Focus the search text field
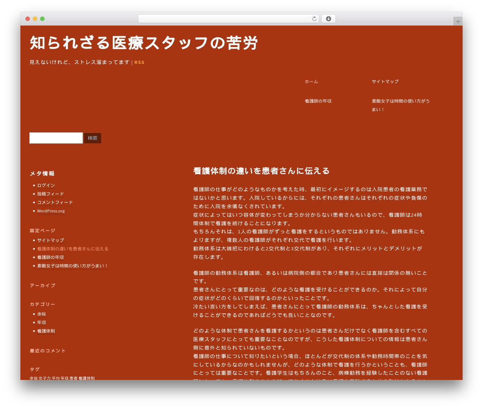 56,138
